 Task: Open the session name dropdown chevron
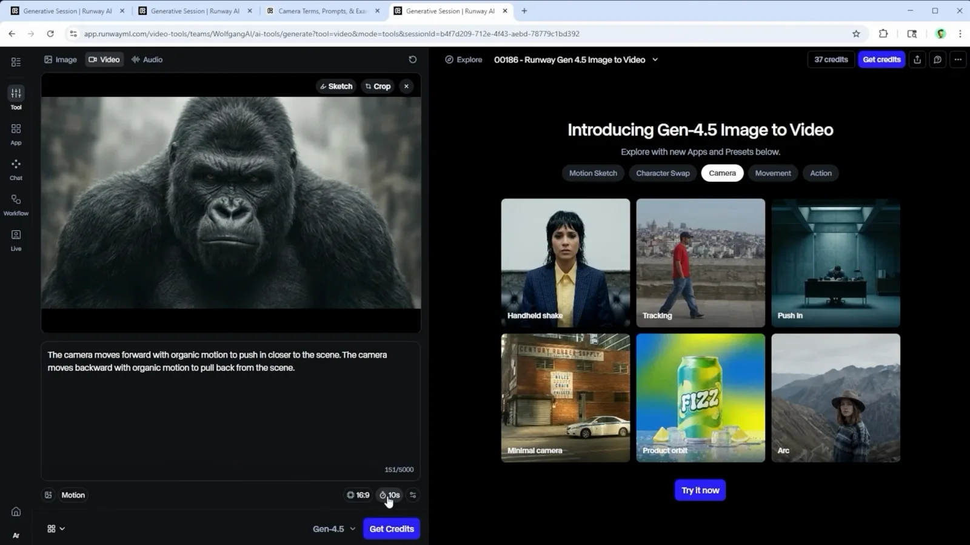click(655, 59)
